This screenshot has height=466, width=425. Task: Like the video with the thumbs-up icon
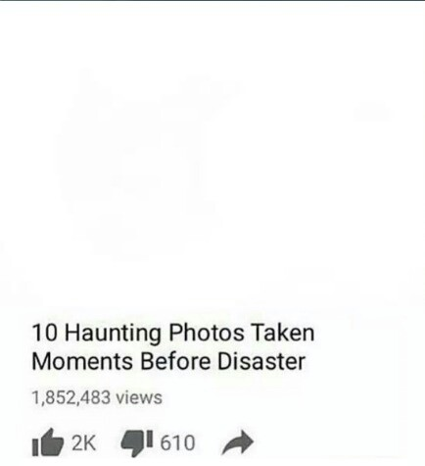coord(48,442)
